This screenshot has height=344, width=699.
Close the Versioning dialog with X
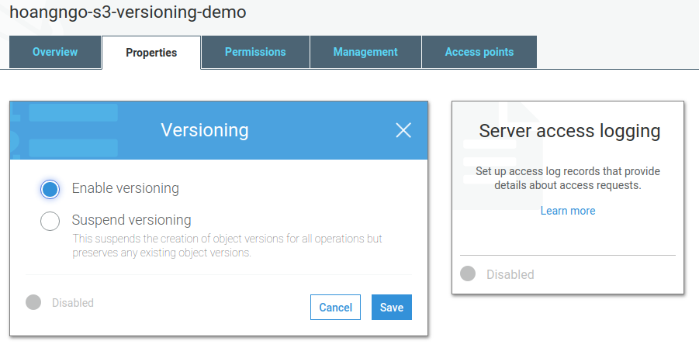(x=403, y=130)
